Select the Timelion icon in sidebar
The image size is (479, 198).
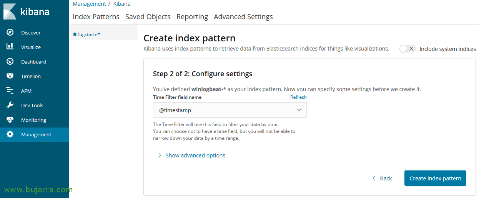tap(10, 76)
